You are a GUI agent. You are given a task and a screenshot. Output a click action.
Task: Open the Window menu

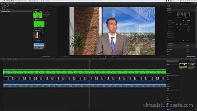click(x=43, y=1)
